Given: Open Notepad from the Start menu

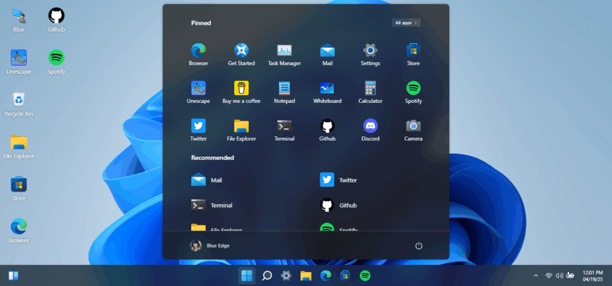Looking at the screenshot, I should point(284,93).
